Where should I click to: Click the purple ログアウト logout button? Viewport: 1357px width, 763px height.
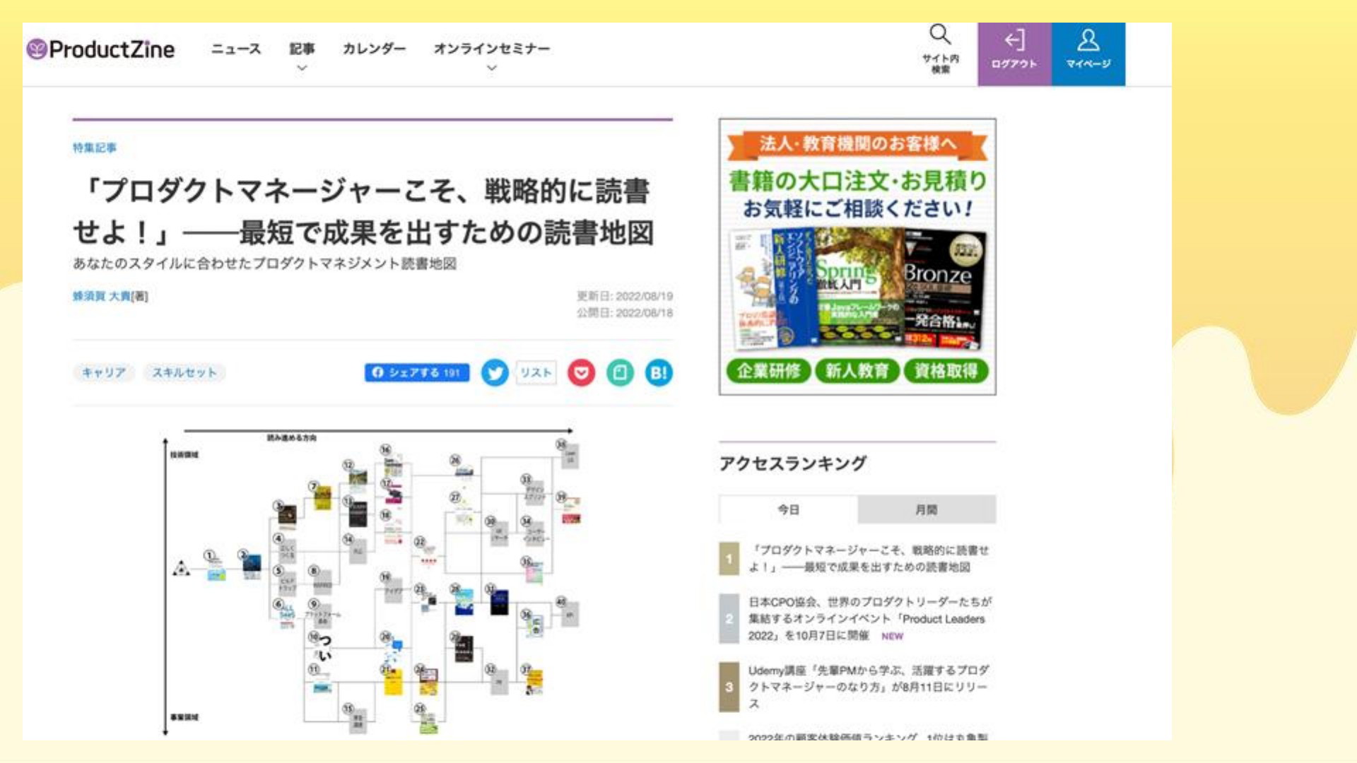click(1014, 54)
